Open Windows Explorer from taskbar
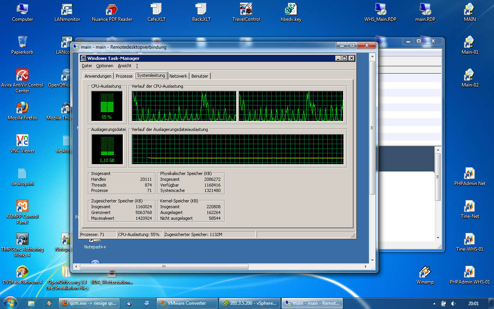The image size is (494, 309). coord(32,303)
